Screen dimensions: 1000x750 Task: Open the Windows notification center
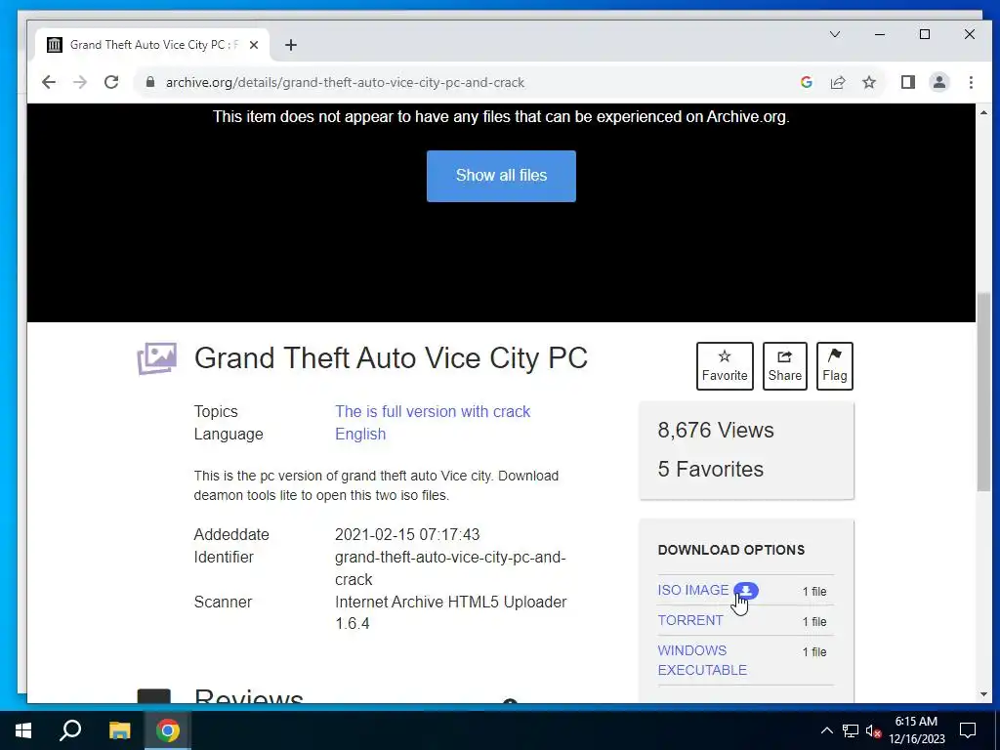(x=968, y=730)
